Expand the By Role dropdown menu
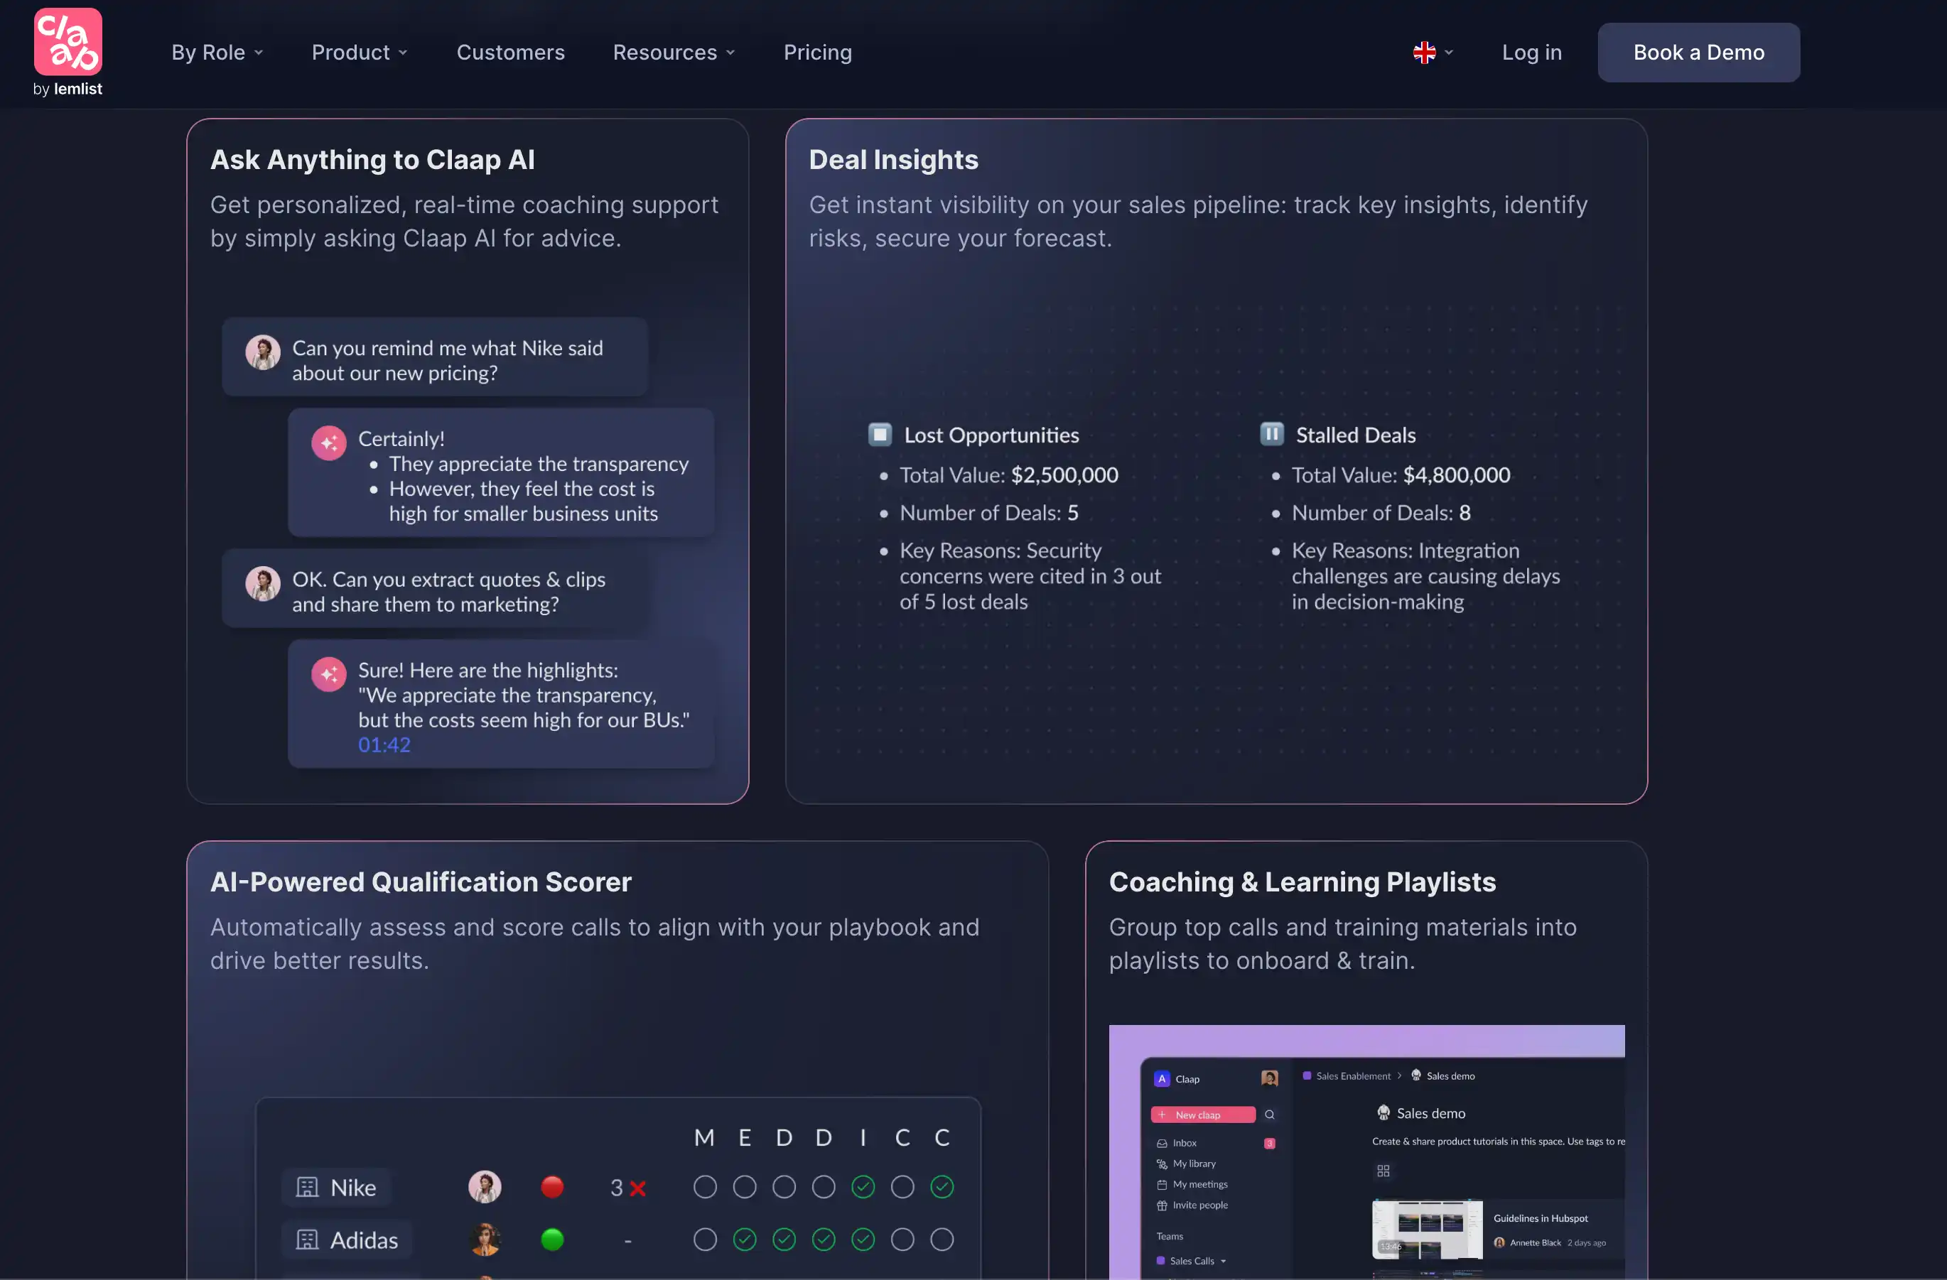Image resolution: width=1947 pixels, height=1280 pixels. tap(217, 53)
